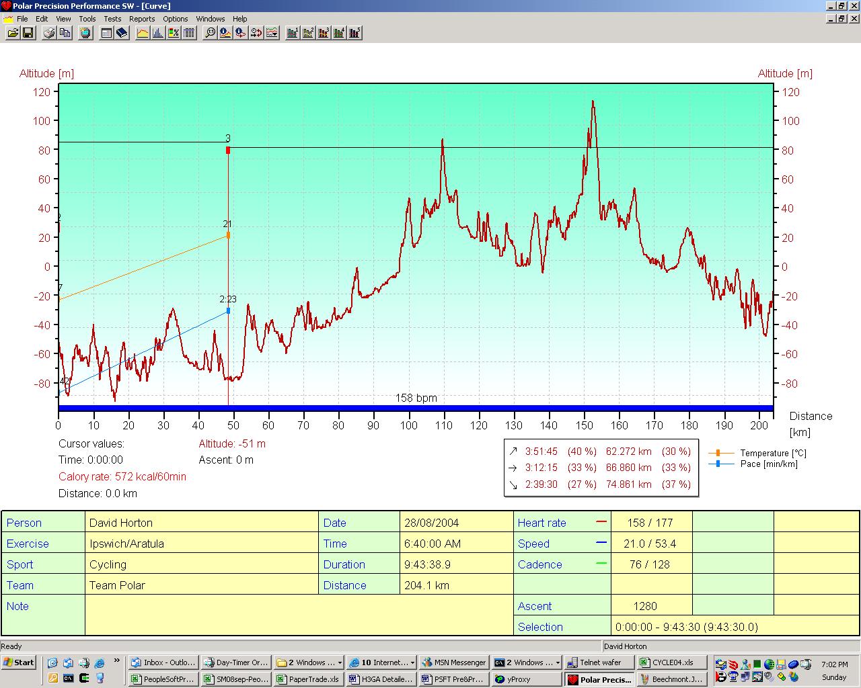This screenshot has height=688, width=861.
Task: Expand the 10 Internet taskbar group
Action: [x=382, y=662]
